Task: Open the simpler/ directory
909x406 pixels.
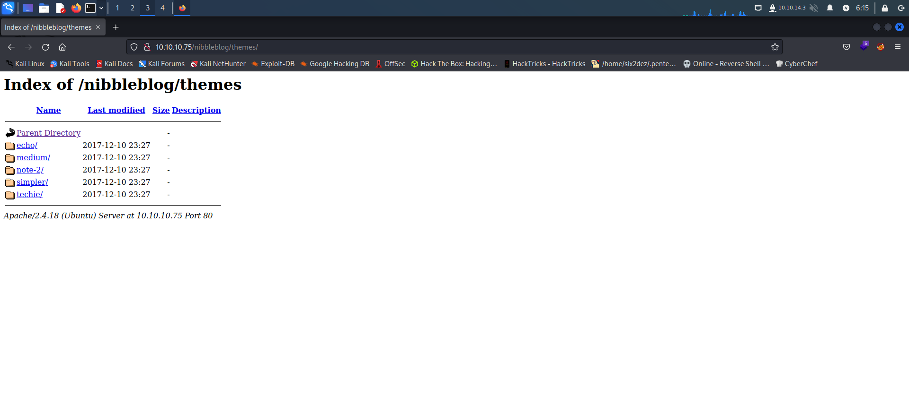Action: [32, 182]
